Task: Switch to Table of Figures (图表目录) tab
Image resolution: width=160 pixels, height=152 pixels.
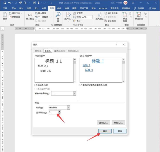Action: (59, 51)
